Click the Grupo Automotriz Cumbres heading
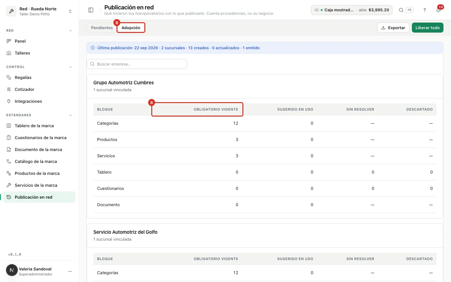Image resolution: width=451 pixels, height=282 pixels. click(123, 83)
